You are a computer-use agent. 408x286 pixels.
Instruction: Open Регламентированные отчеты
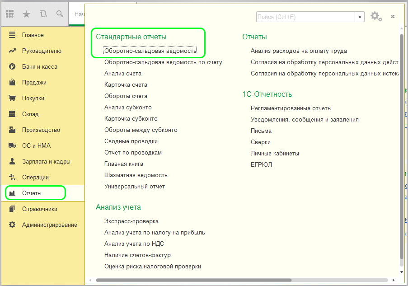(291, 108)
